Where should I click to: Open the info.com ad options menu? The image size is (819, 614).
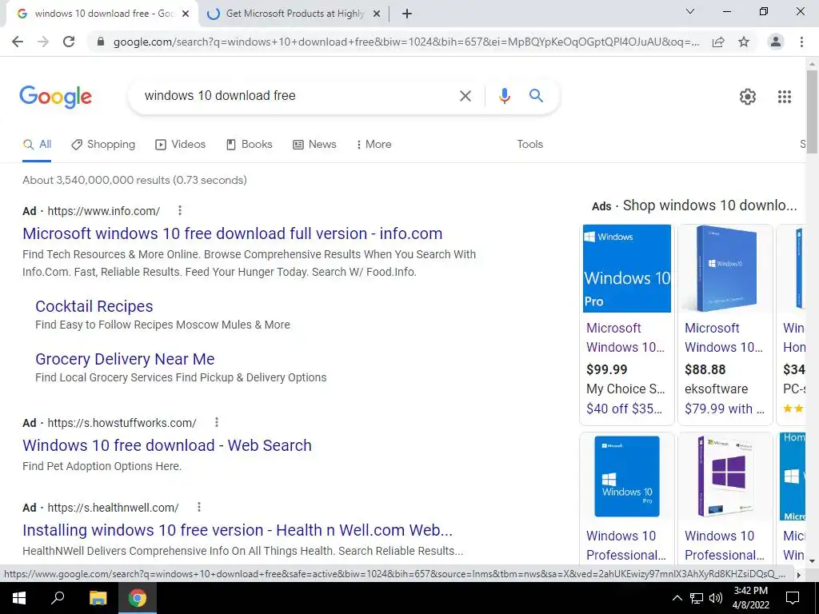[180, 210]
